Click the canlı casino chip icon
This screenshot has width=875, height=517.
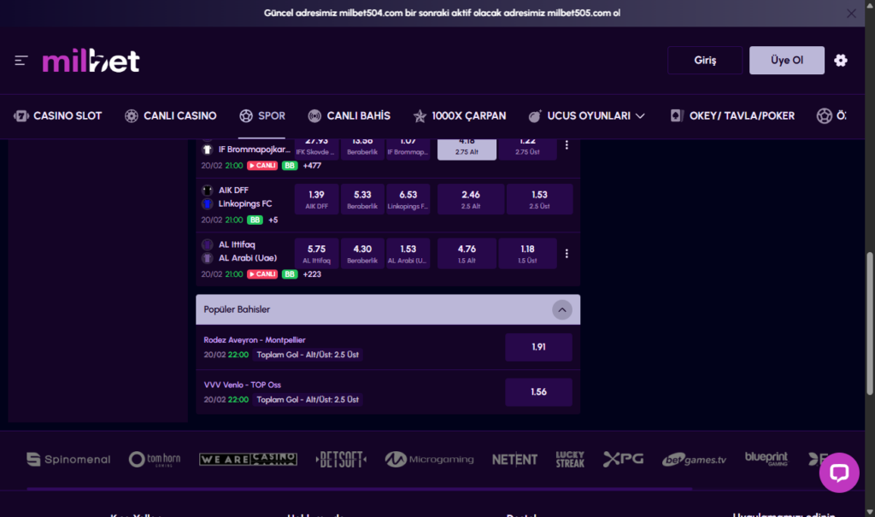point(131,116)
